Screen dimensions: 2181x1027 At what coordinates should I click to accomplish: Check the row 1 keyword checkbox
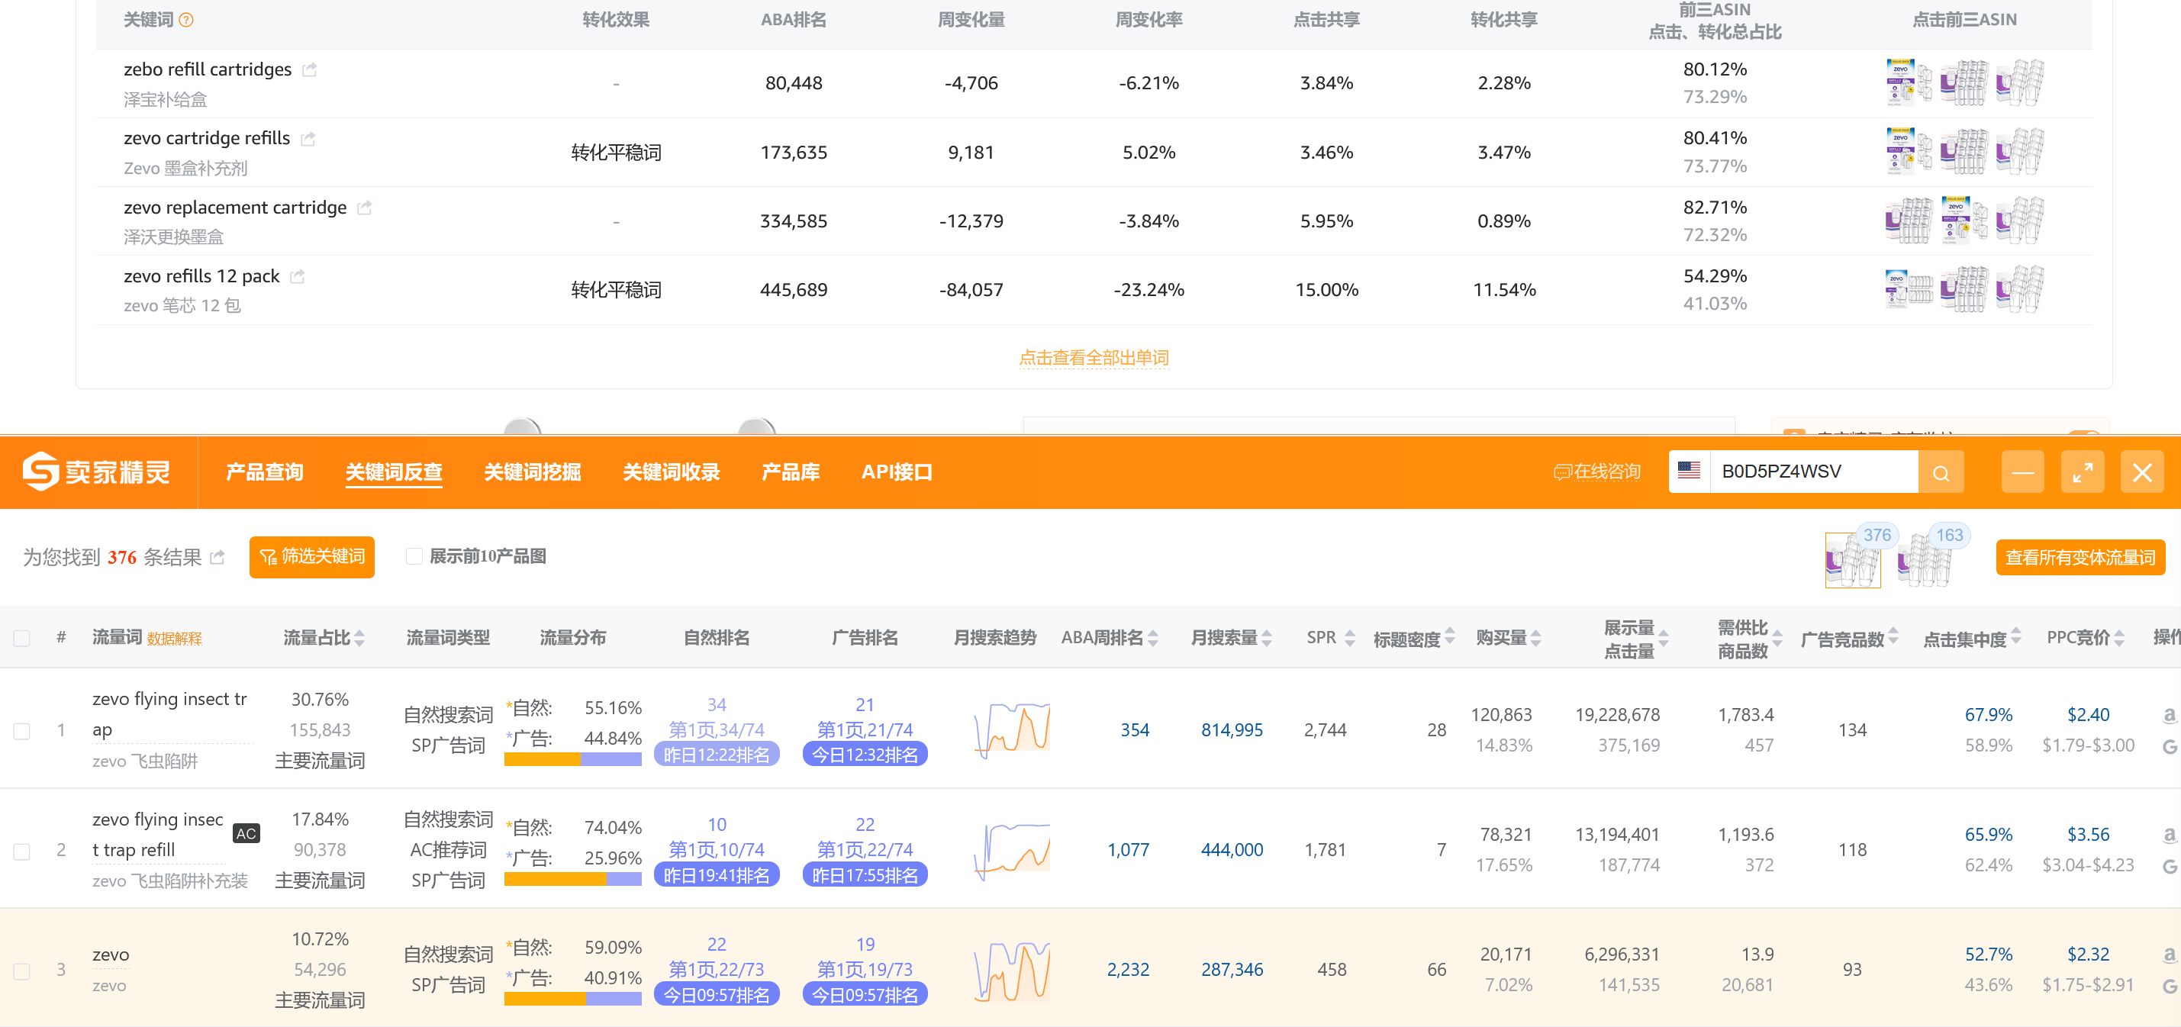22,730
